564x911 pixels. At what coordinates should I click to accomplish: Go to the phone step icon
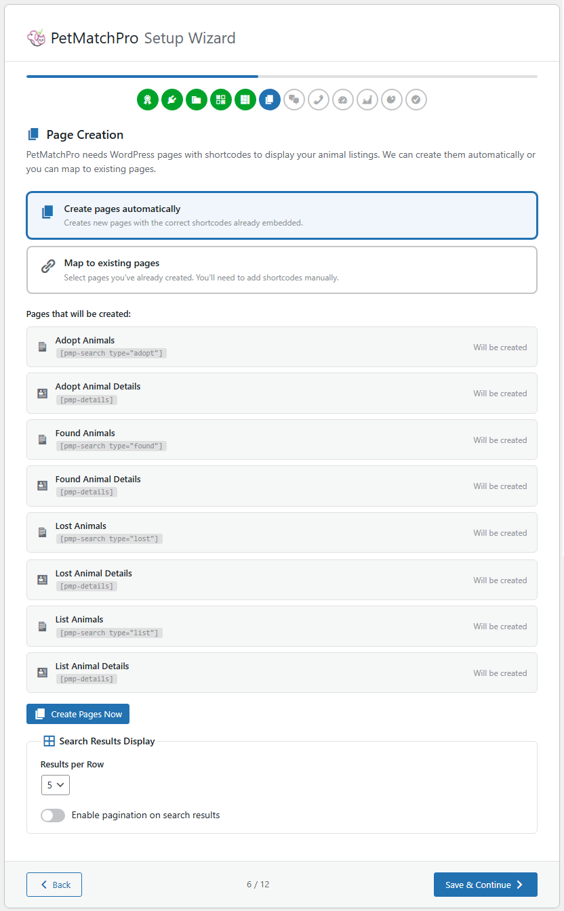(x=319, y=100)
